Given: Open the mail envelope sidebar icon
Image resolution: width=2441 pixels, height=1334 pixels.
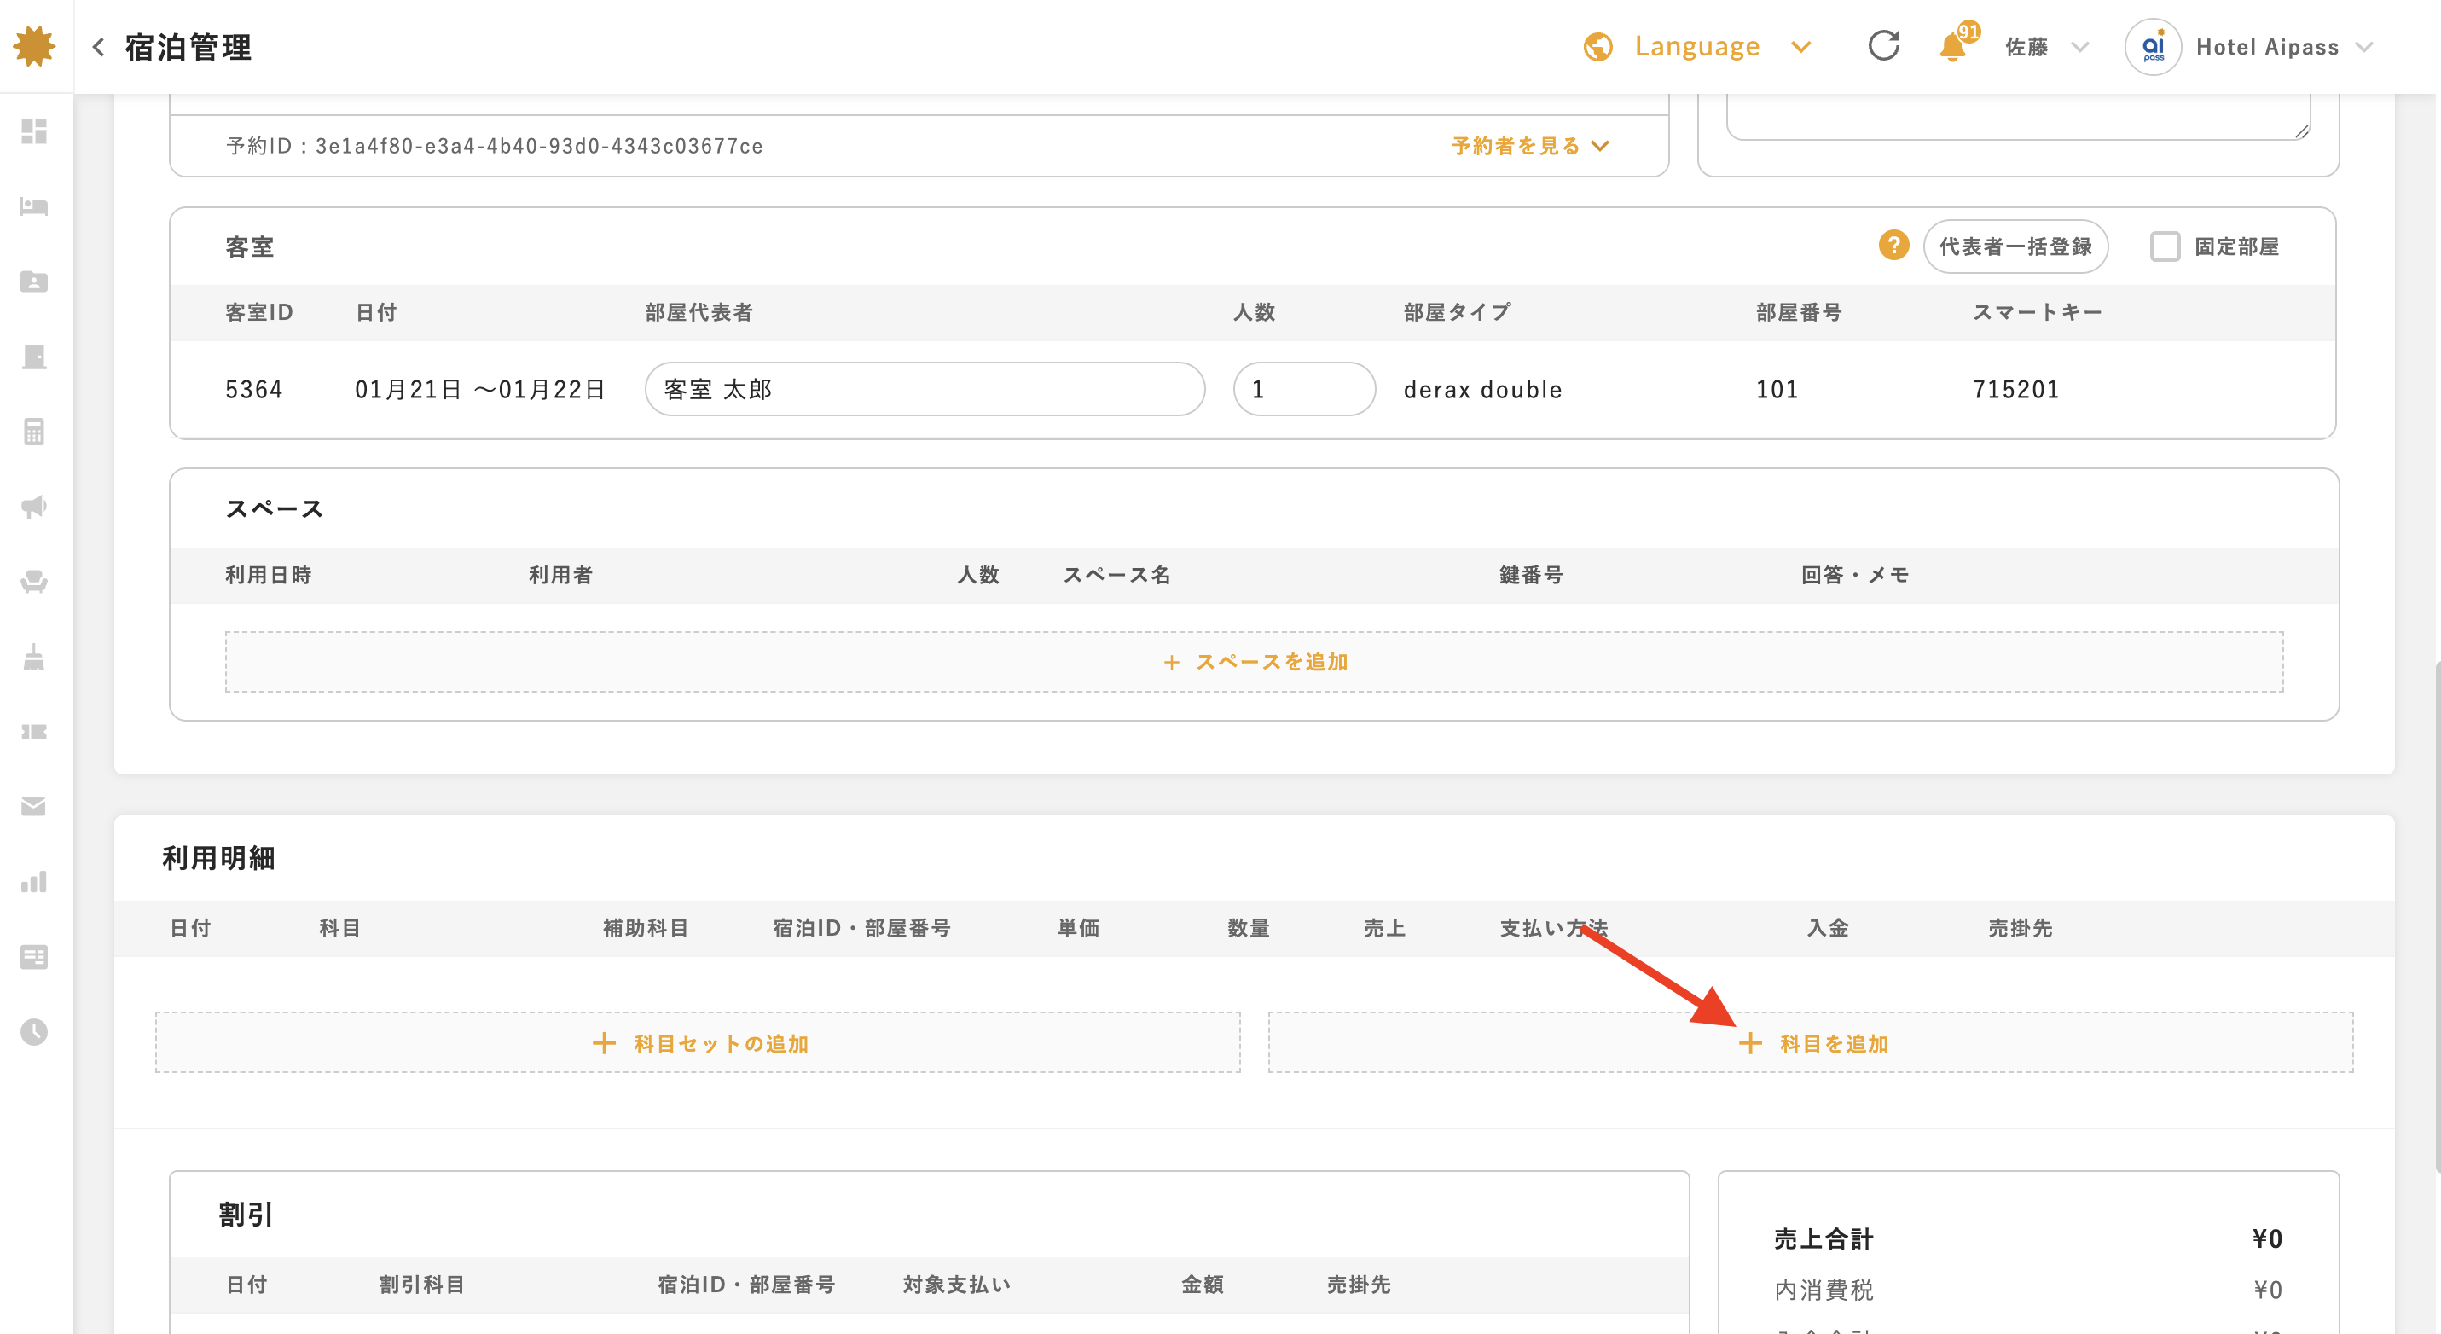Looking at the screenshot, I should click(x=34, y=806).
